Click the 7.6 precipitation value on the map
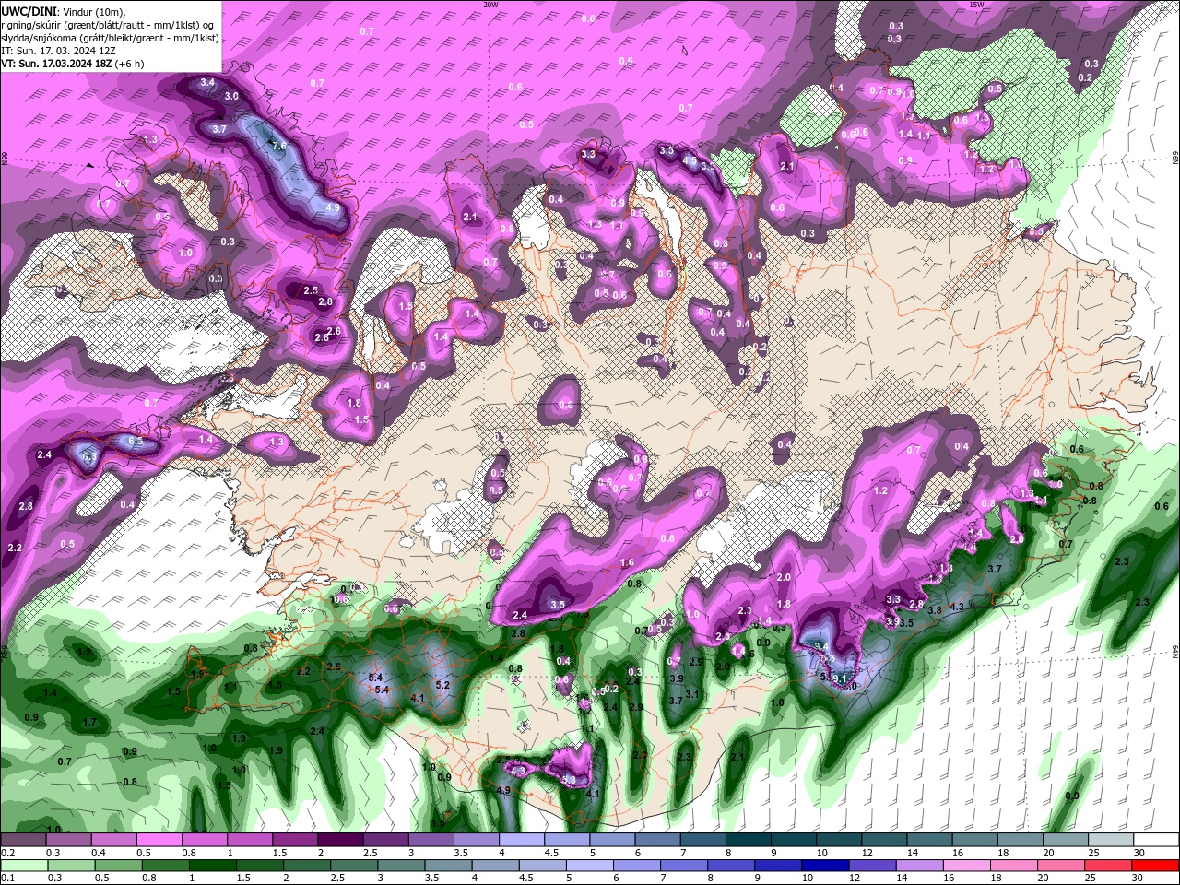 [278, 146]
